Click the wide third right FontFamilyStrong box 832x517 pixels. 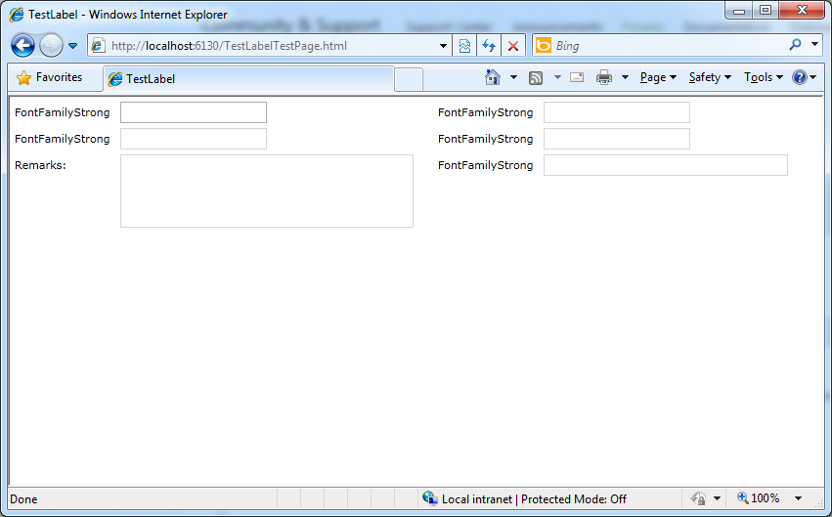tap(666, 165)
